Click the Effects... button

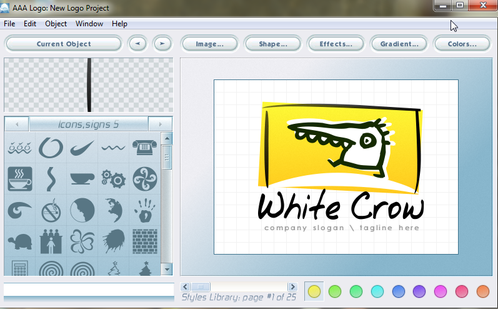pos(336,44)
